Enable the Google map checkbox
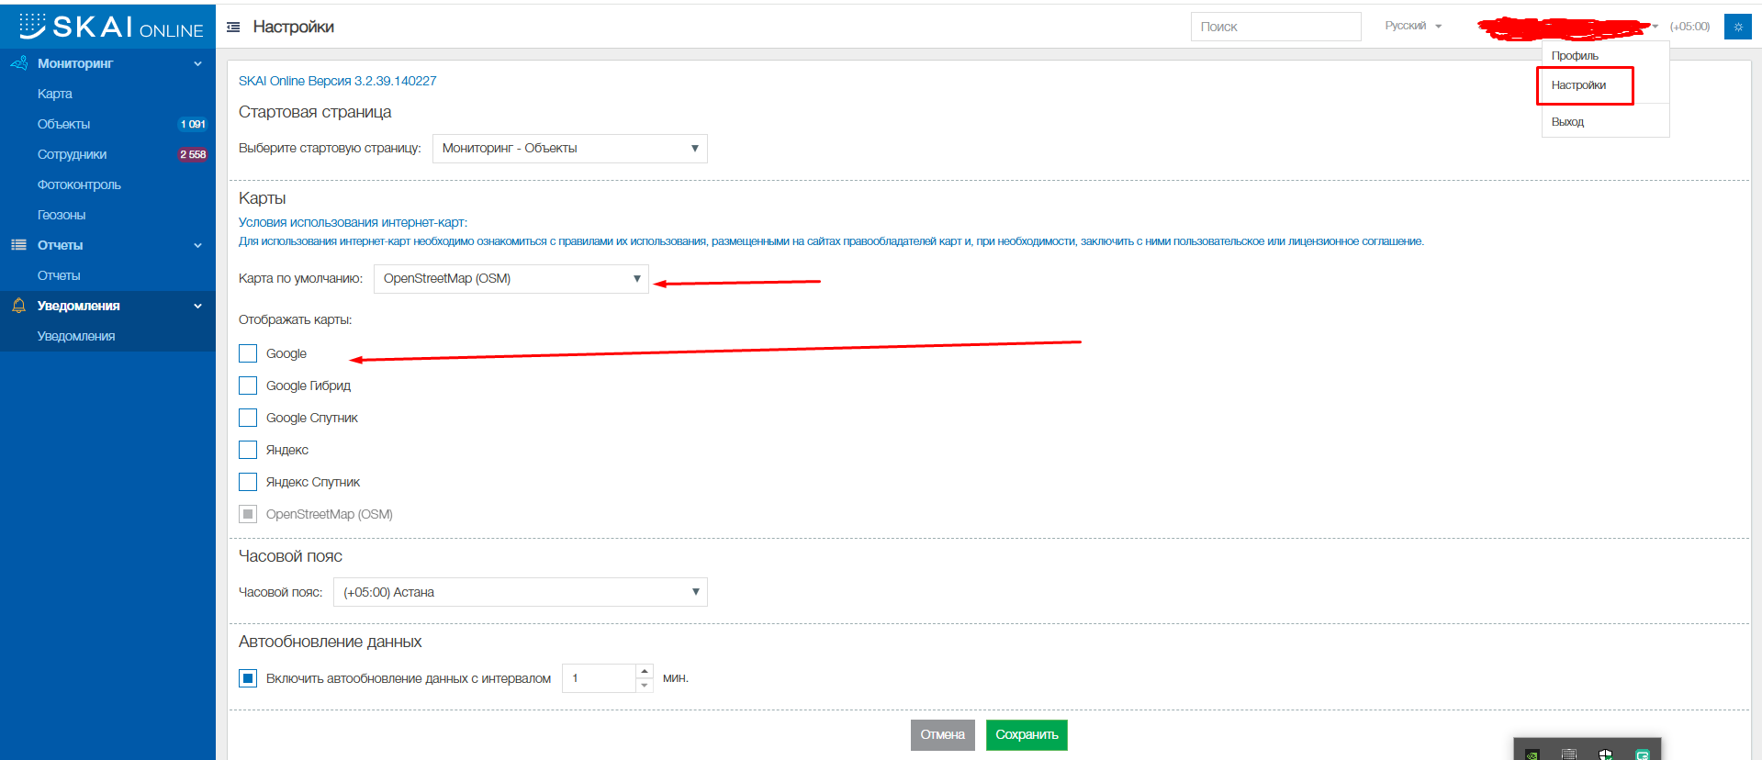The width and height of the screenshot is (1762, 760). point(248,353)
